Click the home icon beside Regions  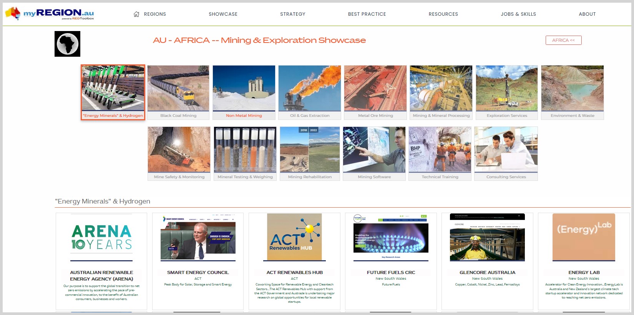[136, 14]
